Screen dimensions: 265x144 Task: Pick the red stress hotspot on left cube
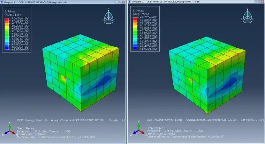point(63,78)
